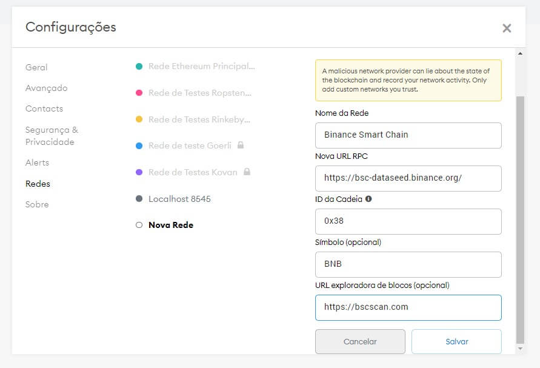Viewport: 540px width, 368px height.
Task: Click the Símbolo (opcional) label
Action: click(348, 243)
